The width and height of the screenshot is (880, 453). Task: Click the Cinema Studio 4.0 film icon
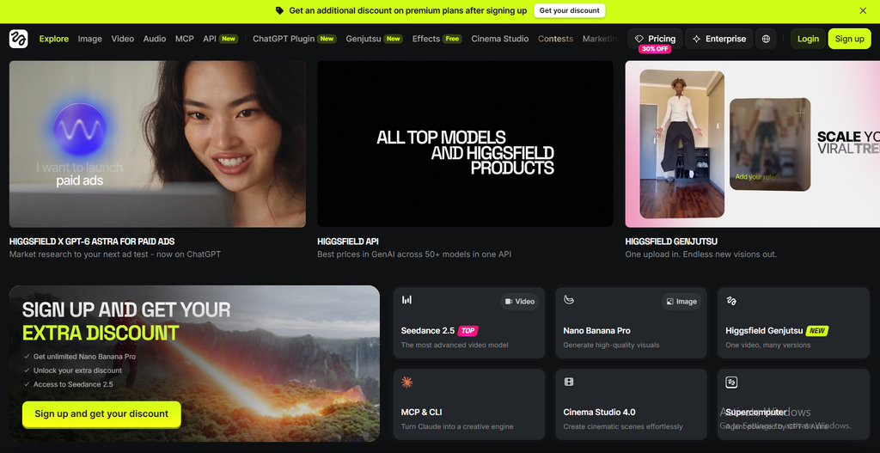click(569, 383)
